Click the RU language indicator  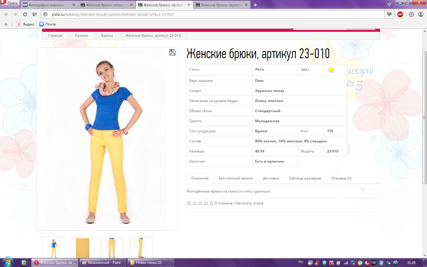[301, 262]
